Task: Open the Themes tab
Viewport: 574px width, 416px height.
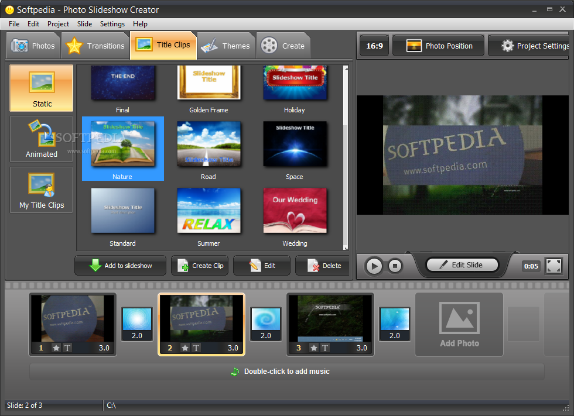Action: [x=226, y=46]
